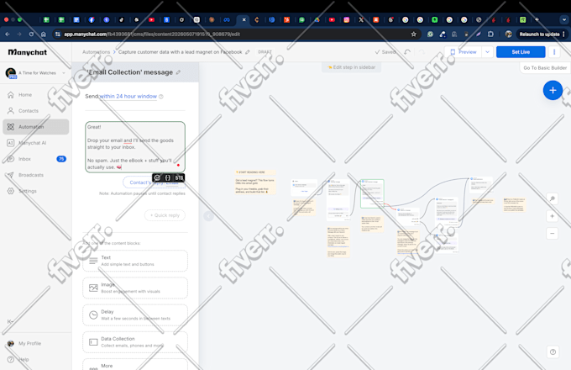Screen dimensions: 571x370
Task: Click the Contact's reply field button
Action: (x=154, y=182)
